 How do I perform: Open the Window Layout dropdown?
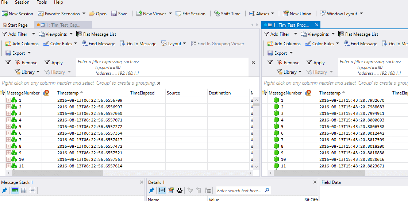point(361,13)
